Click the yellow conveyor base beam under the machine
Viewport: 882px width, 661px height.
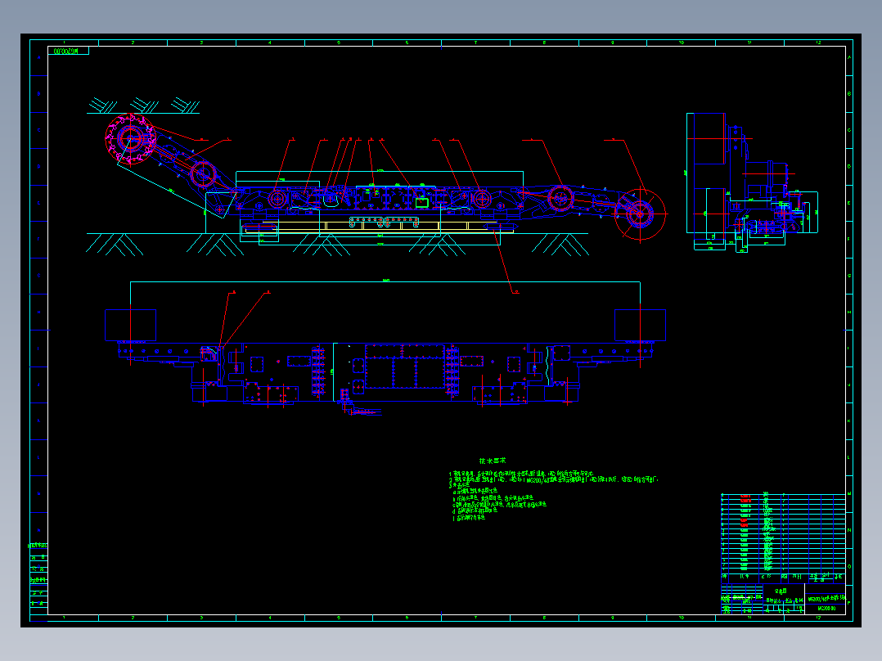click(379, 226)
